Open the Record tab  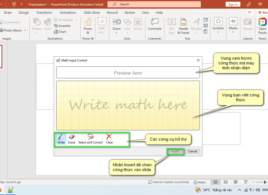[x=112, y=12]
